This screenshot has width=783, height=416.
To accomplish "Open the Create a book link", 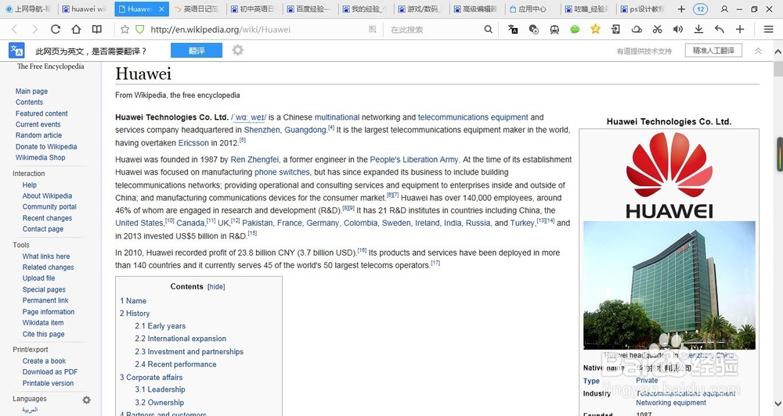I will [44, 360].
